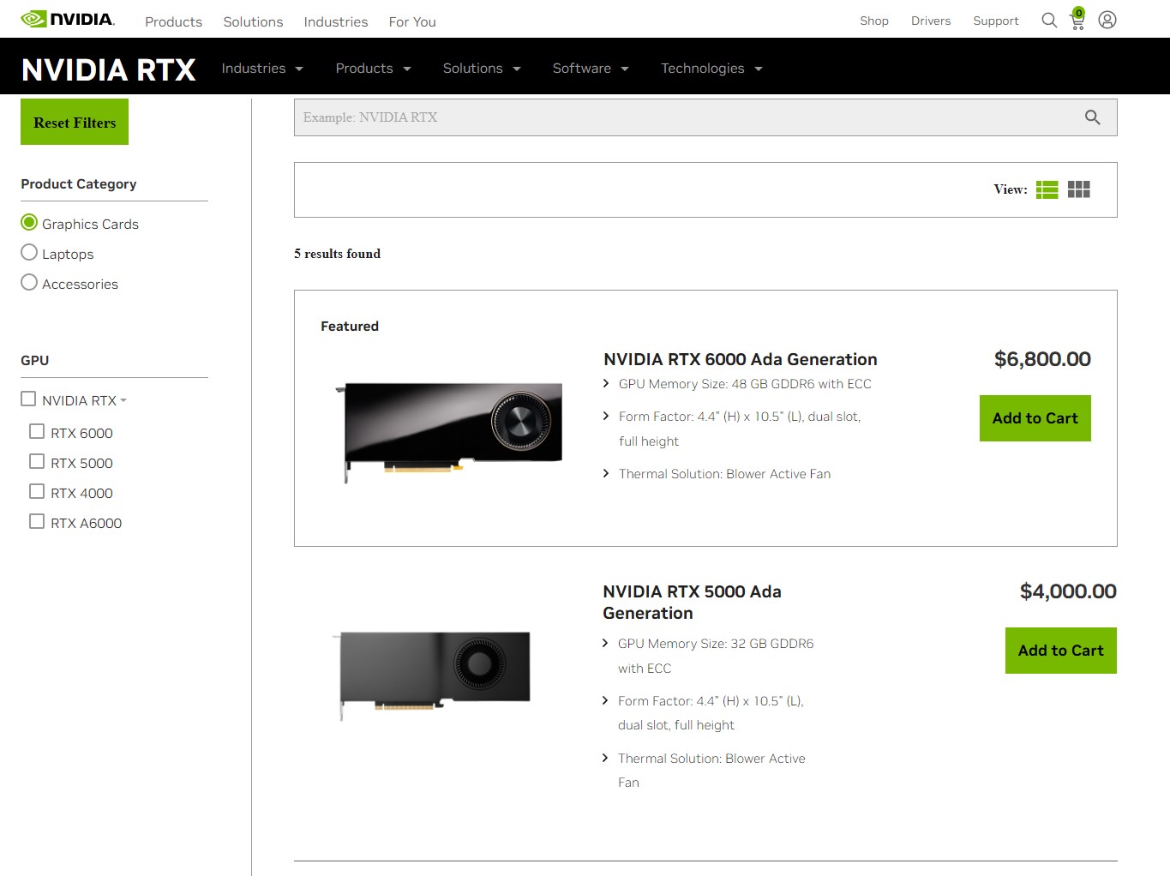Select Graphics Cards radio button
1170x876 pixels.
29,223
